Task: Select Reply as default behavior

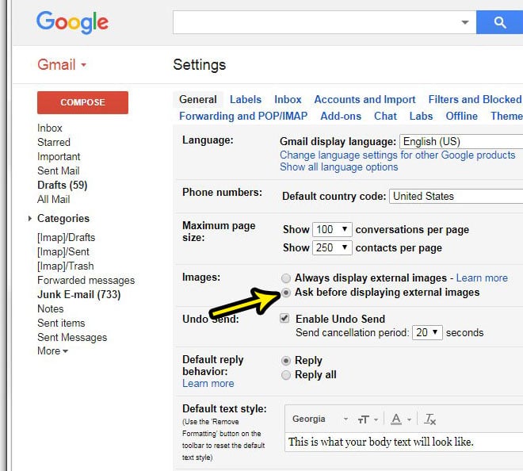Action: [286, 361]
